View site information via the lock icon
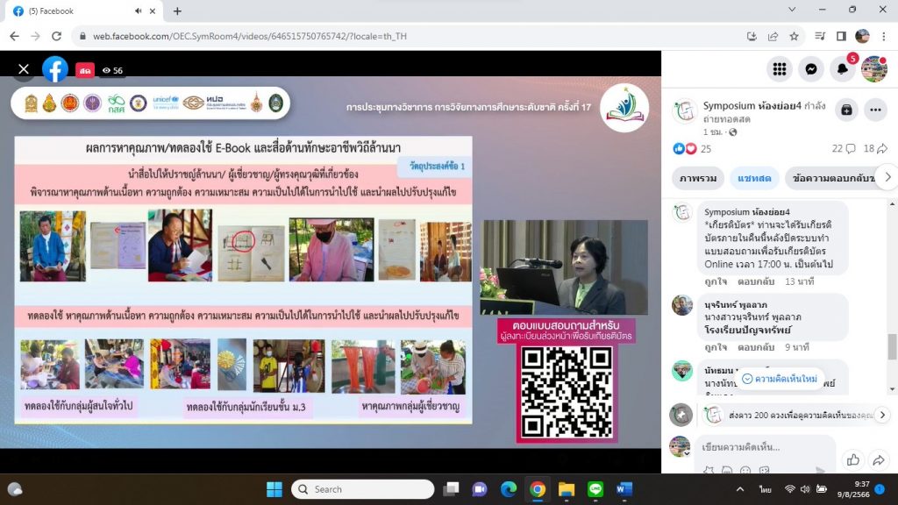This screenshot has height=505, width=898. tap(82, 36)
